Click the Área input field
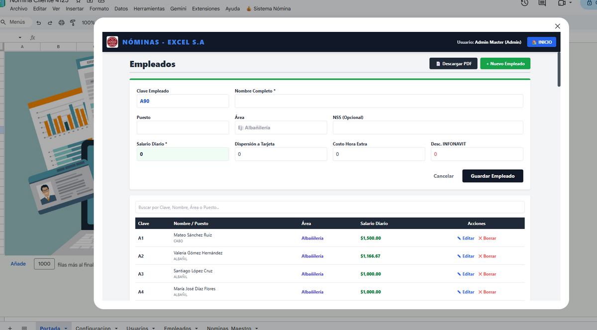Screen dimensions: 597x330 [281, 127]
